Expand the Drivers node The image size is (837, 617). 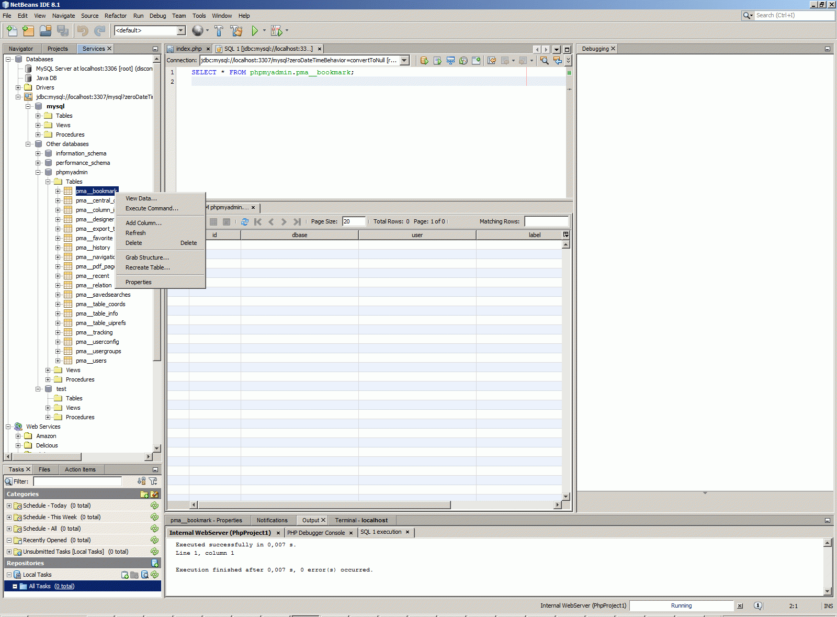(18, 87)
